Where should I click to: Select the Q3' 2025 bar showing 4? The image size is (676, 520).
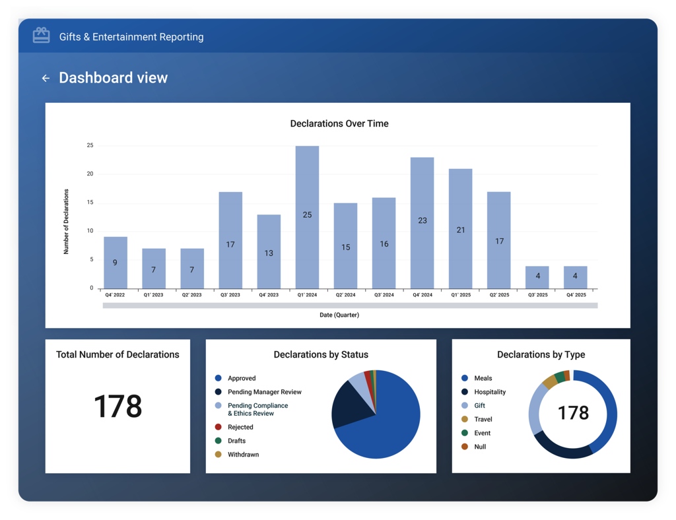pos(537,277)
